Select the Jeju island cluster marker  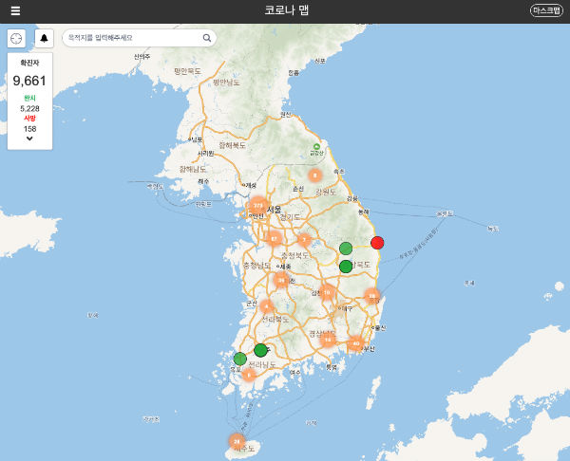(237, 441)
